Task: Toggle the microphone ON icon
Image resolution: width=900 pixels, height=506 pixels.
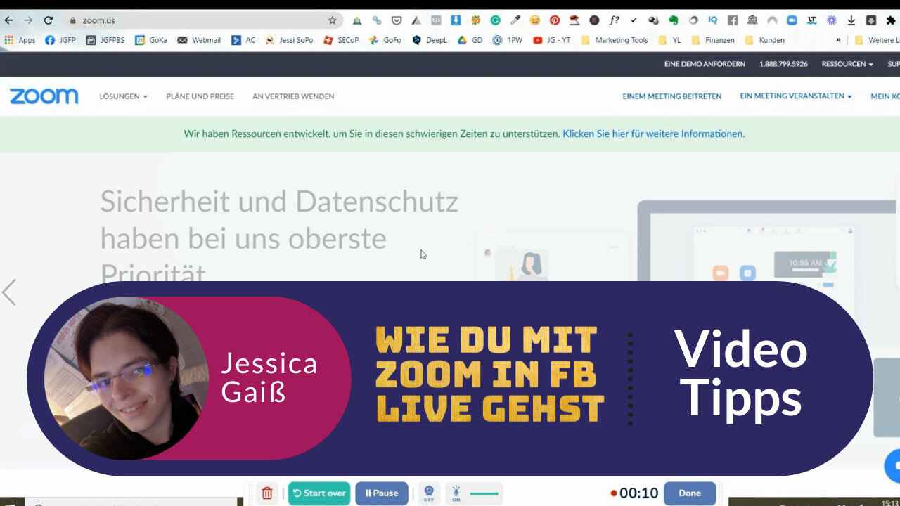Action: click(456, 493)
